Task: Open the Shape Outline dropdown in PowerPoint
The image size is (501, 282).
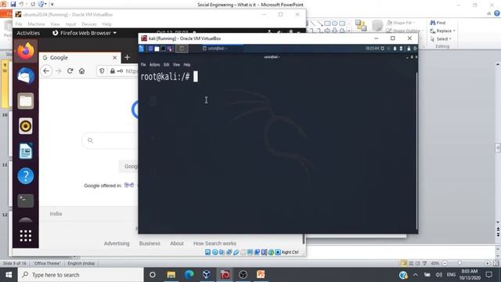Action: click(404, 31)
